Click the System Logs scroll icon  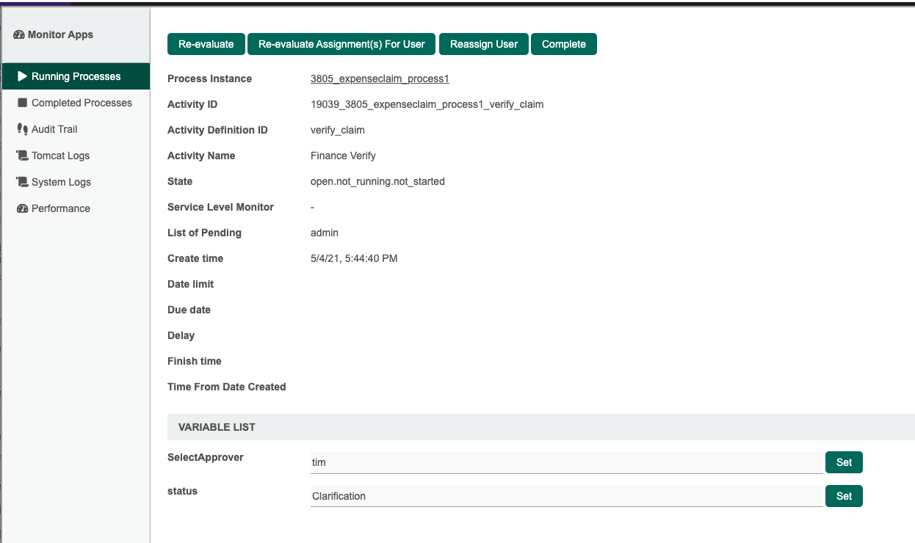(x=23, y=182)
